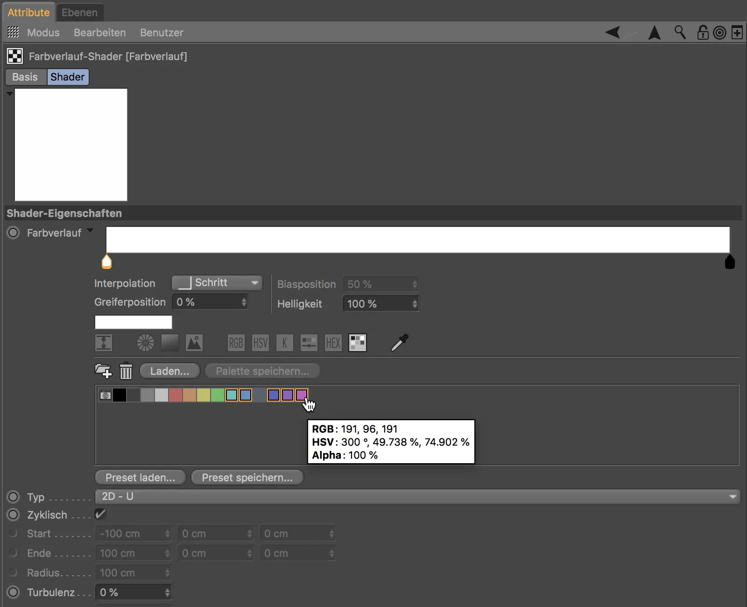This screenshot has height=607, width=747.
Task: Toggle compact color chooser mode icon
Action: click(104, 343)
